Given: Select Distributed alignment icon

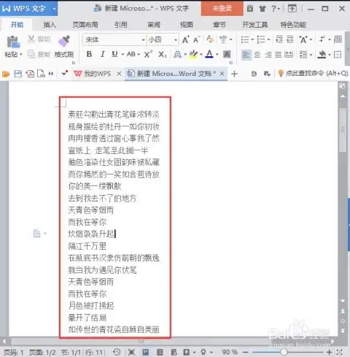Looking at the screenshot, I should [289, 55].
